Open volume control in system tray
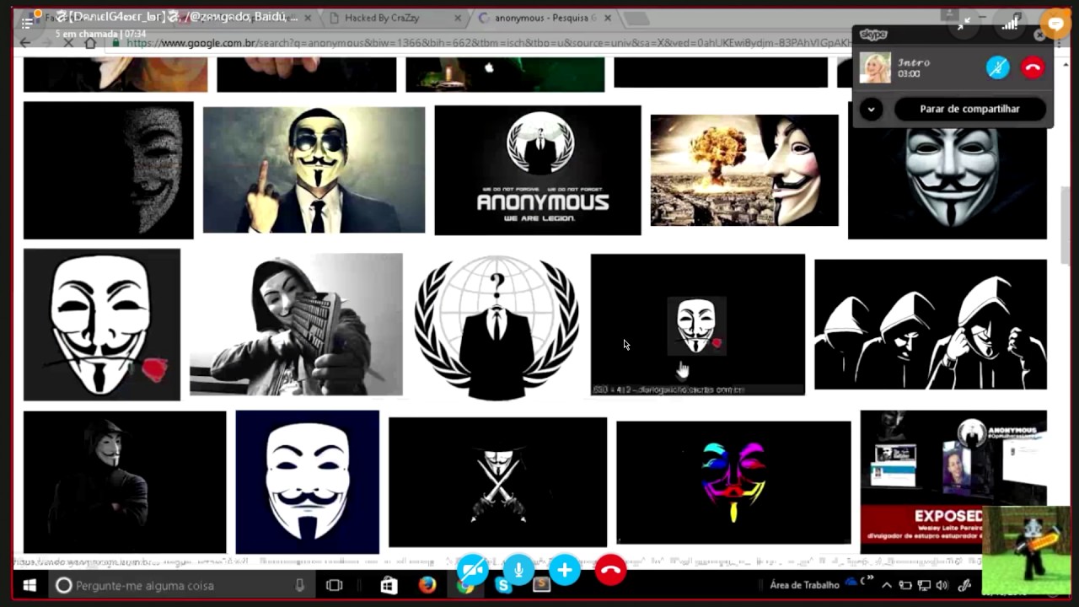 pos(942,585)
